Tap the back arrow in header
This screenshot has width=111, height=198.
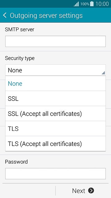[5, 15]
